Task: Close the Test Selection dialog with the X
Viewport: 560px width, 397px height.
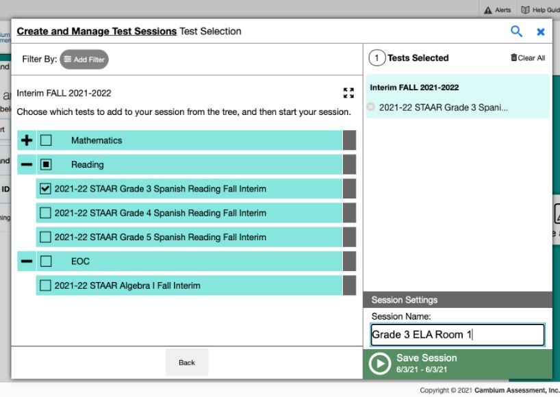Action: click(541, 31)
